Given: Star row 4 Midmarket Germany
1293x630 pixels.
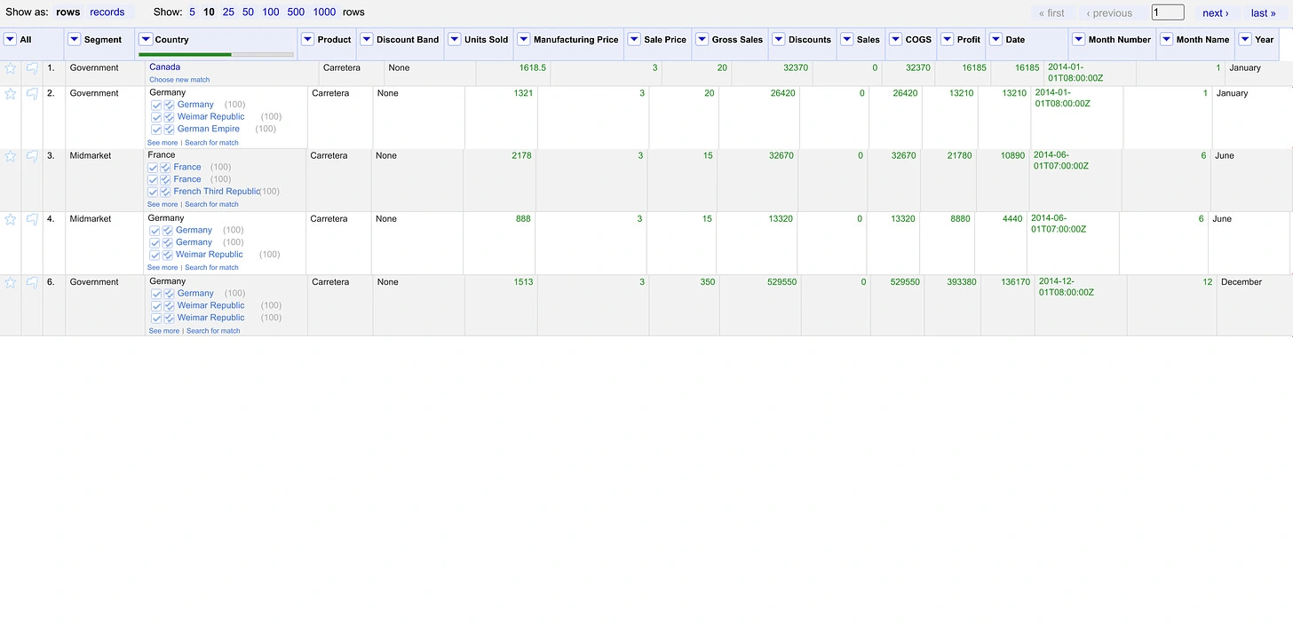Looking at the screenshot, I should 11,219.
